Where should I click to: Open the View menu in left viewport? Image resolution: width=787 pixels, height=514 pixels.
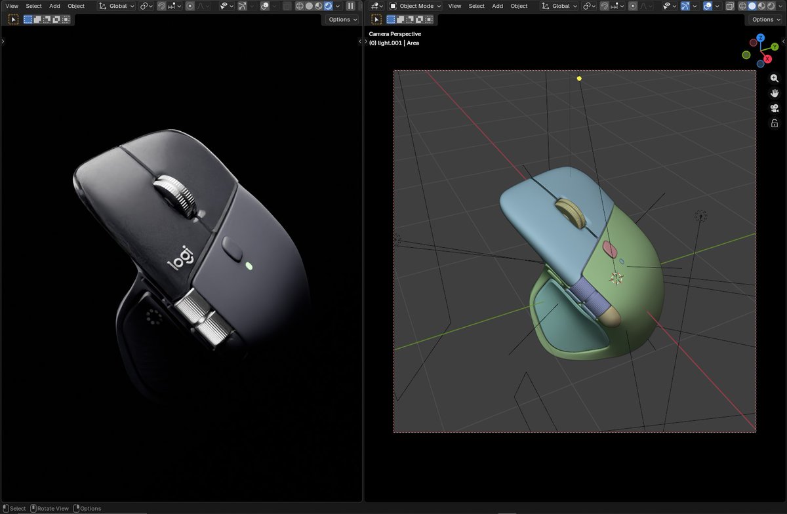(12, 6)
